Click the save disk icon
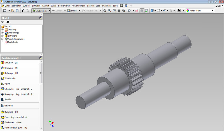This screenshot has width=224, height=131. point(17,11)
